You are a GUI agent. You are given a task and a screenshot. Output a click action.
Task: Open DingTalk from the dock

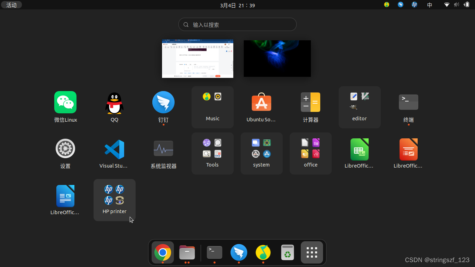239,252
